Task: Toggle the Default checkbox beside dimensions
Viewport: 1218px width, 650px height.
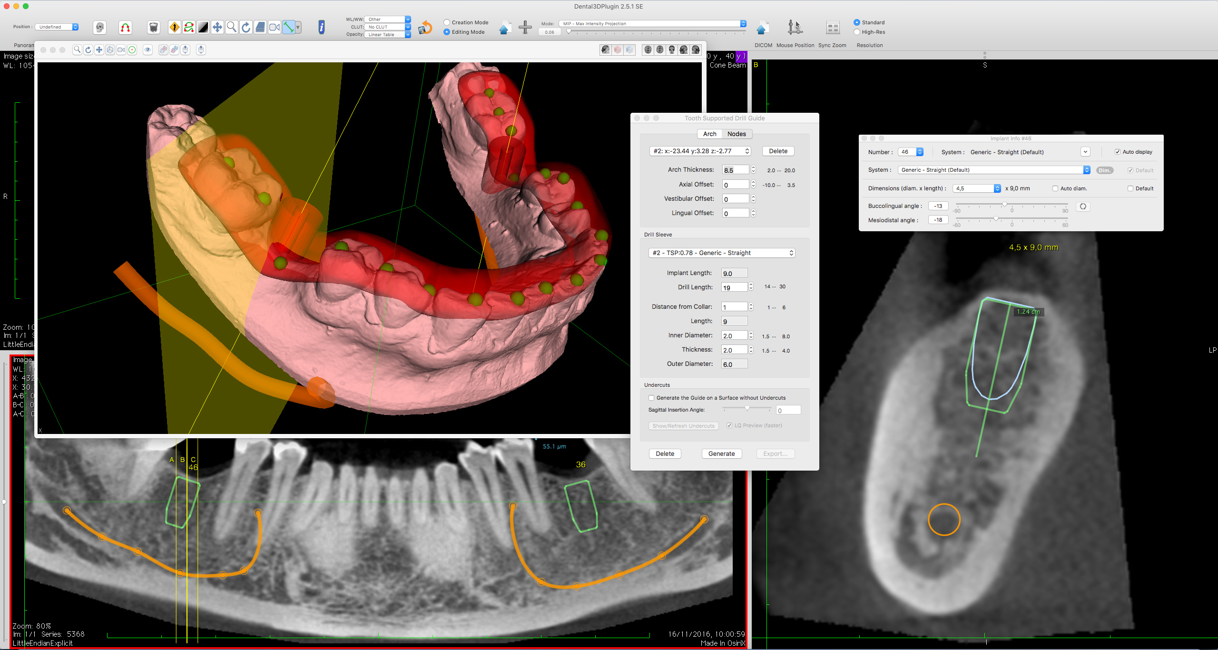Action: [x=1130, y=188]
